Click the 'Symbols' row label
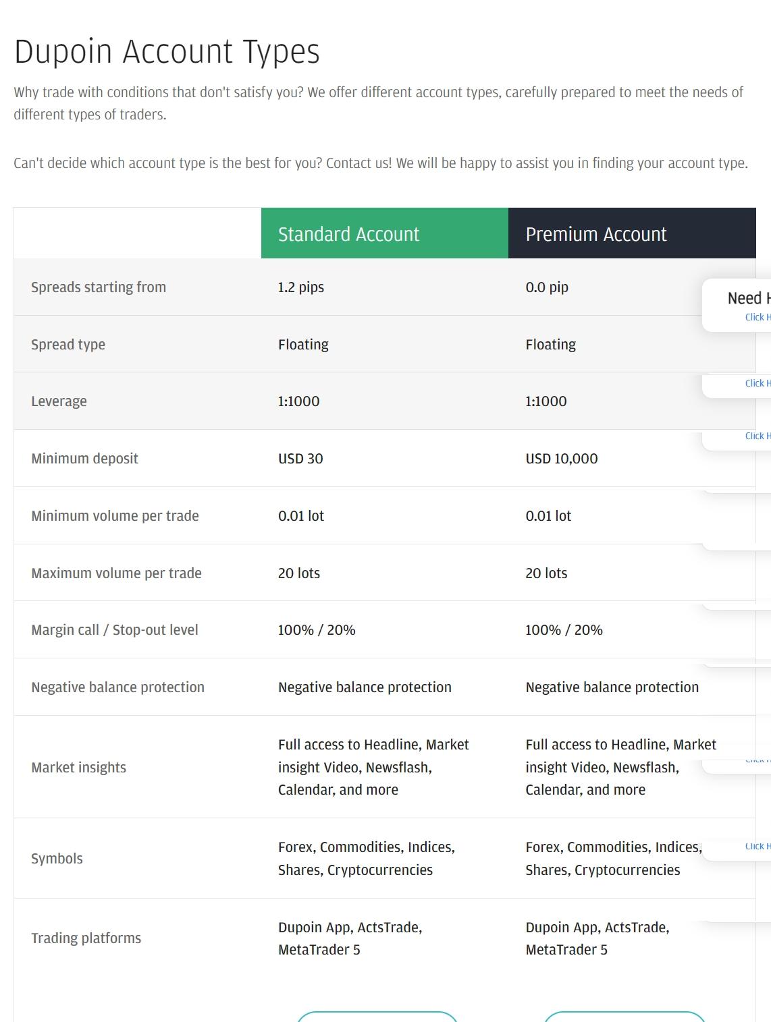The width and height of the screenshot is (771, 1022). click(x=57, y=859)
